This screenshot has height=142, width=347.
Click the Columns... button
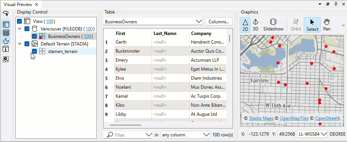point(219,22)
